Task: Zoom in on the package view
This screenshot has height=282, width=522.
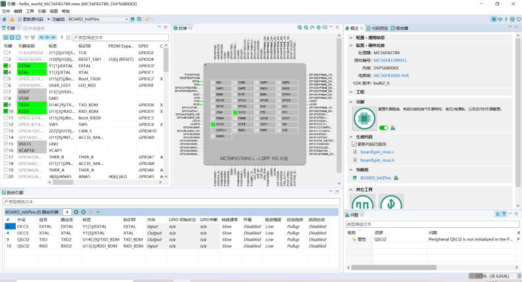Action: (299, 28)
